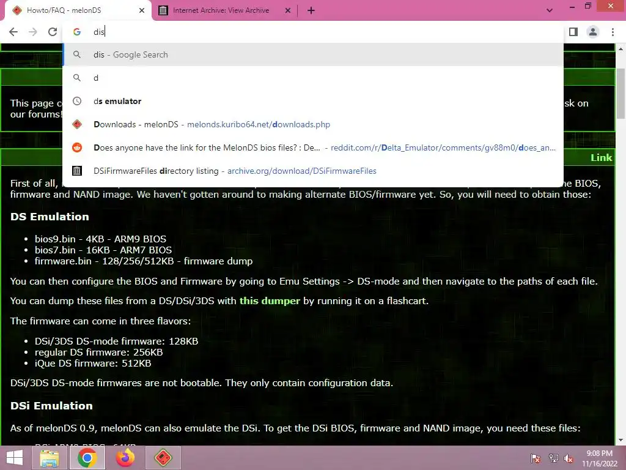Click 'bios9.bin - 4KB - ARM9 BIOS' text
Screen dimensions: 626x470
click(x=100, y=239)
